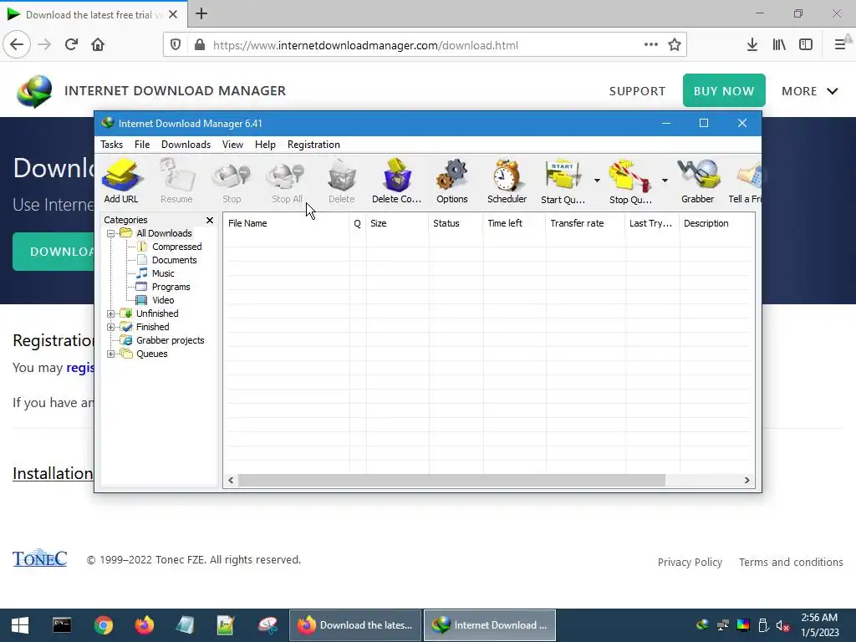
Task: Open the Registration menu
Action: coord(314,145)
